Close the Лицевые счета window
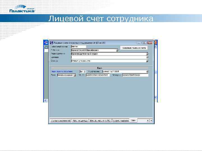The image size is (202, 151). pos(150,43)
